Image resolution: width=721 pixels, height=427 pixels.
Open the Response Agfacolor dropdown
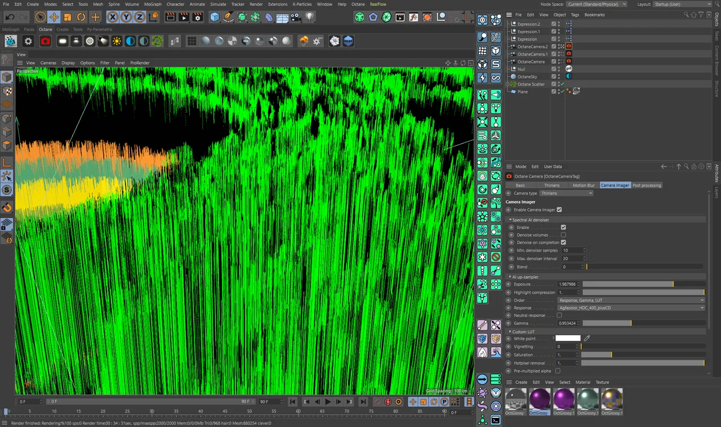tap(631, 308)
